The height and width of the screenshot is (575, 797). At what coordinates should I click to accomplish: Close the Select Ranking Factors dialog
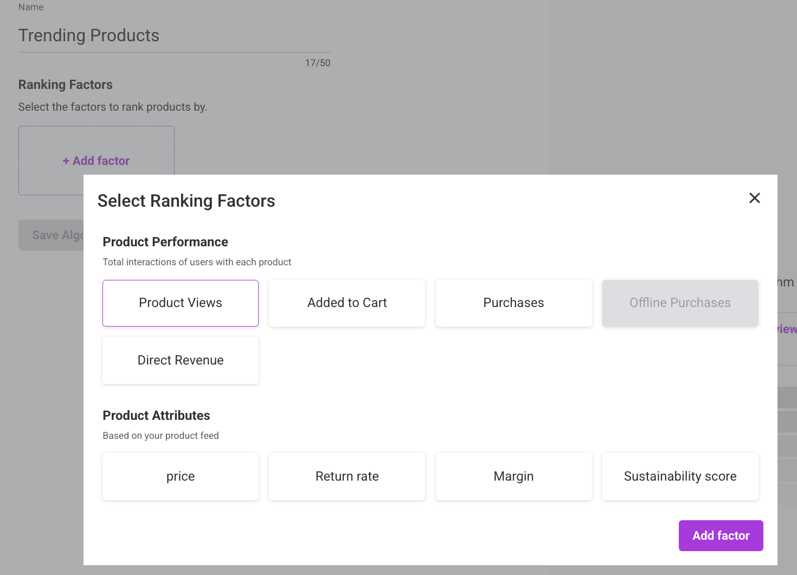coord(754,198)
